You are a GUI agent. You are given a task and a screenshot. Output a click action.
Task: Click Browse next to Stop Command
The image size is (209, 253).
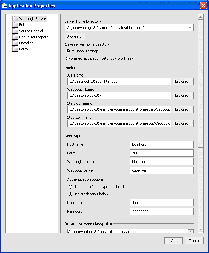(183, 123)
